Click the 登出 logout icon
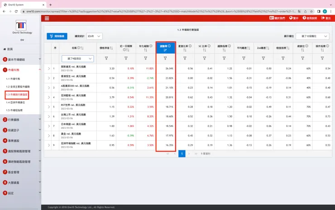The width and height of the screenshot is (335, 210). click(x=323, y=18)
